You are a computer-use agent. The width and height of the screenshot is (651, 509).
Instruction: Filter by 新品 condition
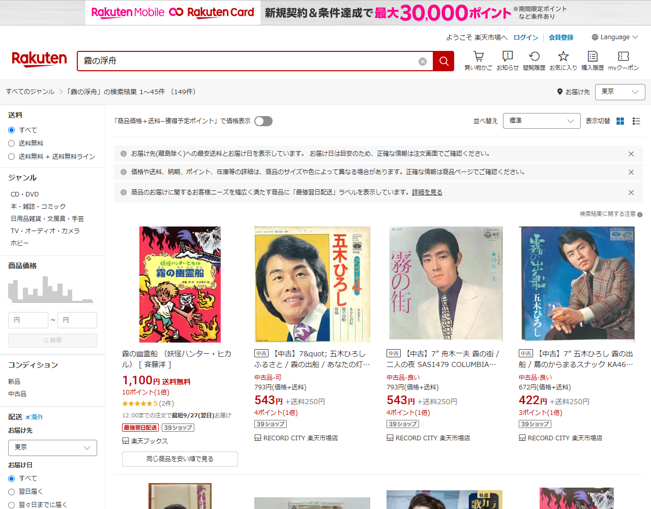14,382
